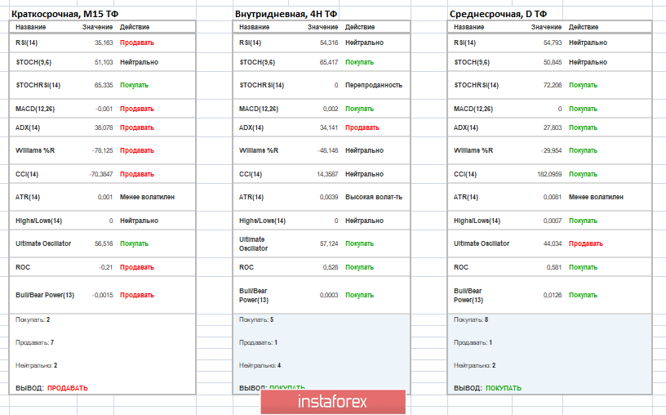Click STOCHRSI(14) value 72,206
The height and width of the screenshot is (415, 666).
[553, 85]
